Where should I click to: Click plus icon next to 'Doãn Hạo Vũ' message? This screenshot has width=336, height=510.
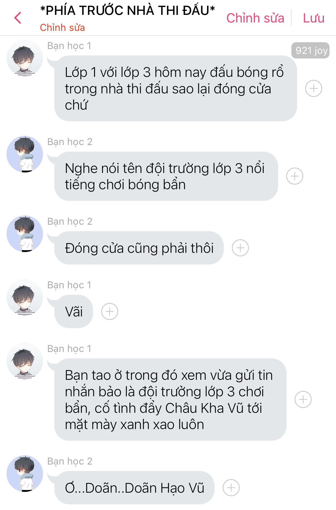click(x=231, y=488)
